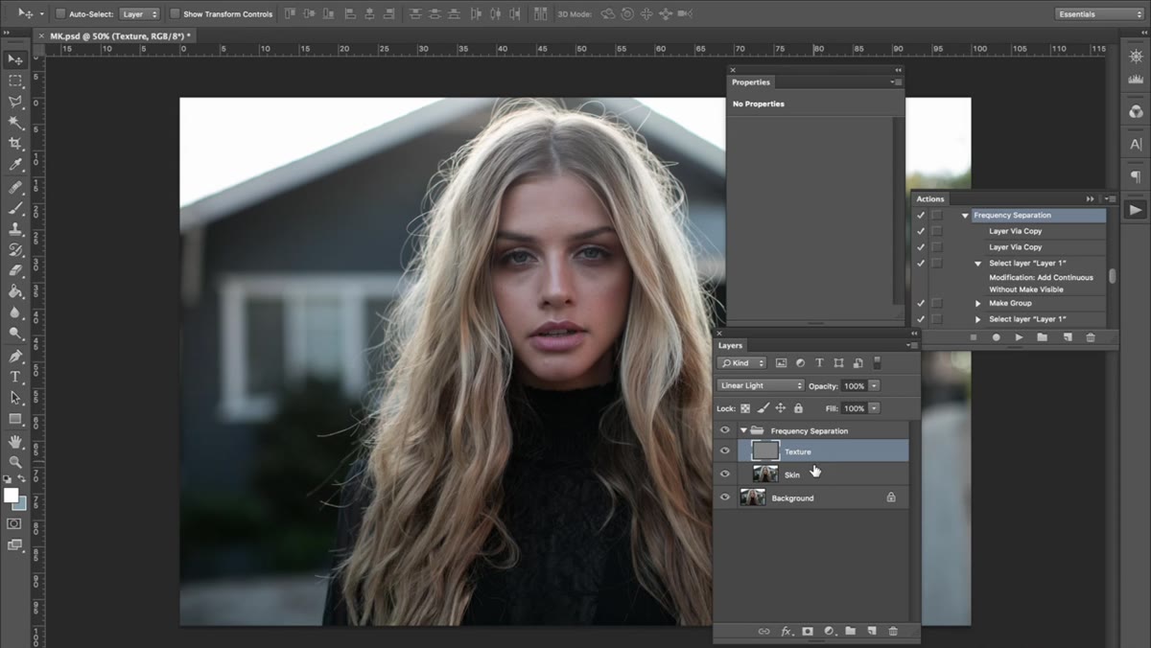This screenshot has width=1151, height=648.
Task: Select the Eraser tool
Action: point(14,271)
